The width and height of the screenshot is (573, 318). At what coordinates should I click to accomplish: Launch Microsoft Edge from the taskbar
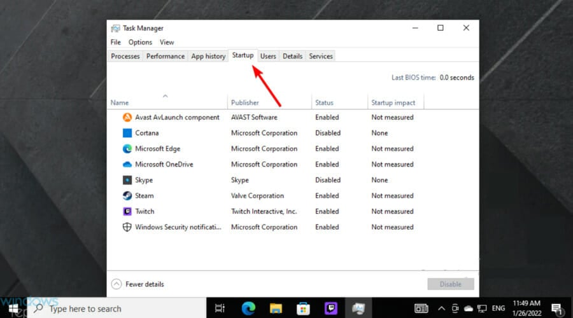pos(248,308)
